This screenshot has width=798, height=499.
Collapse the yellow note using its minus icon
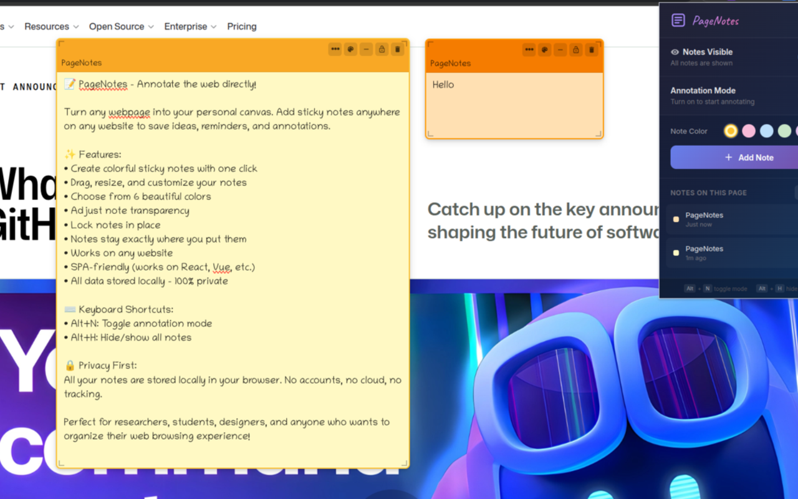click(366, 49)
